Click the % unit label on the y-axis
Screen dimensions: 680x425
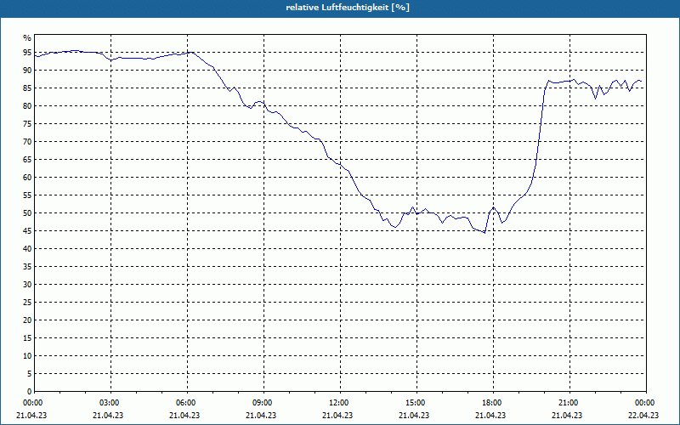click(27, 38)
